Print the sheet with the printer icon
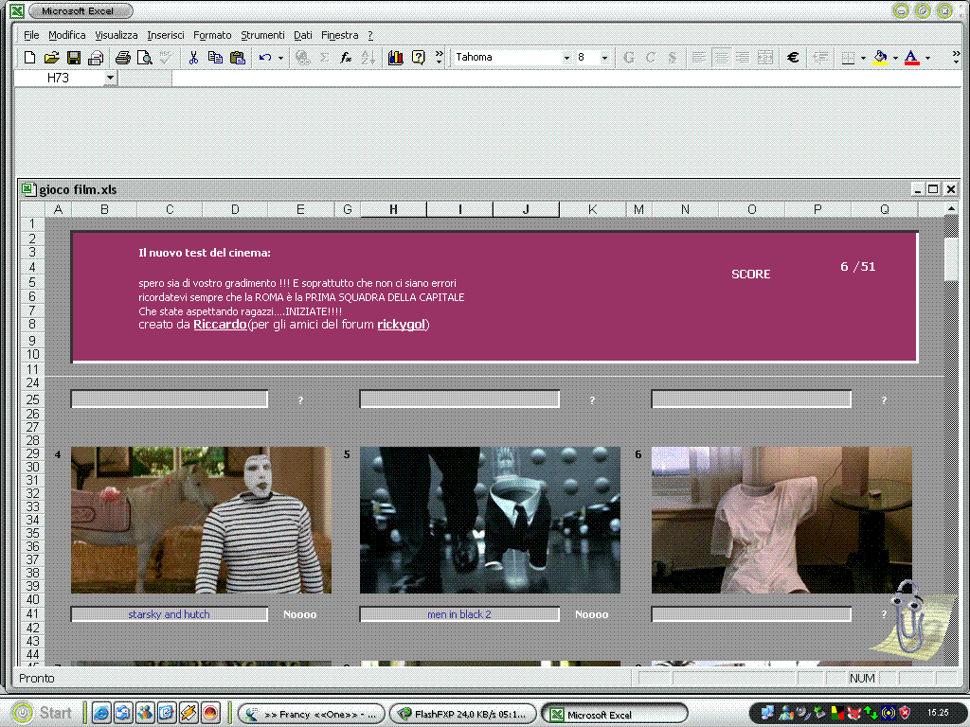Image resolution: width=970 pixels, height=727 pixels. 122,58
